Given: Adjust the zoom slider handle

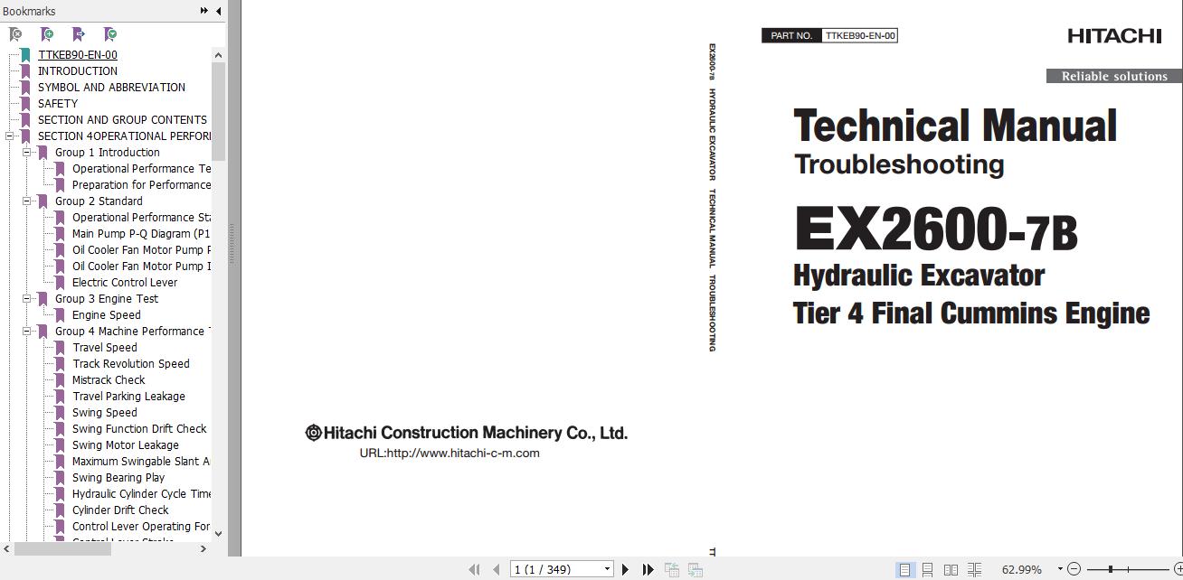Looking at the screenshot, I should tap(1110, 570).
